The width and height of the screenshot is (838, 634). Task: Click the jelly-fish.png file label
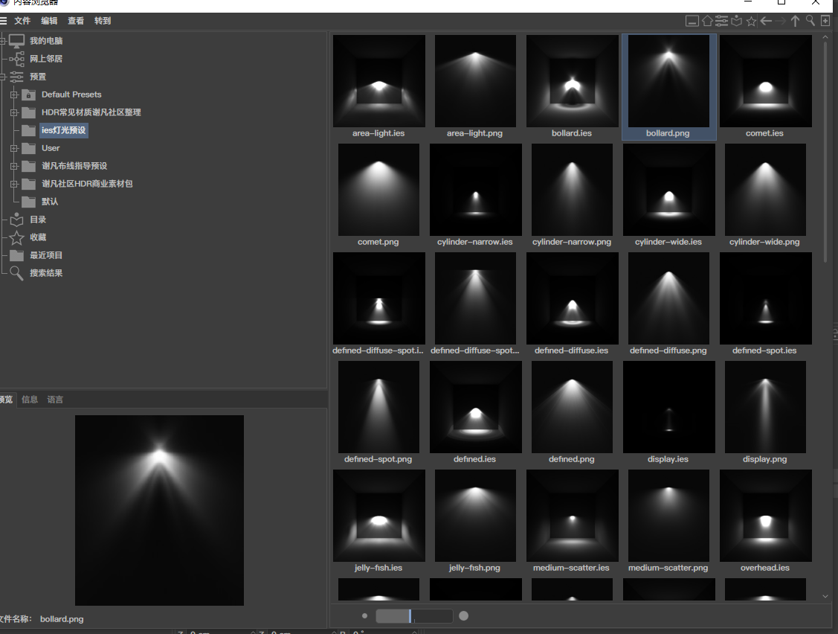[474, 568]
